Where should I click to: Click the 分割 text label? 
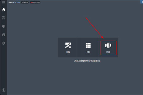point(88,52)
